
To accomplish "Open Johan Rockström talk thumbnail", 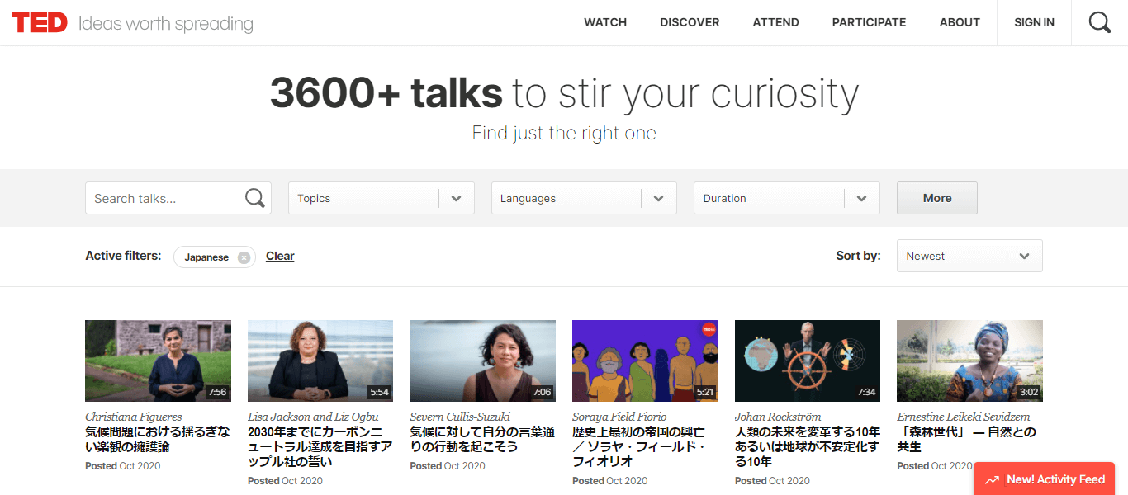I will (808, 361).
